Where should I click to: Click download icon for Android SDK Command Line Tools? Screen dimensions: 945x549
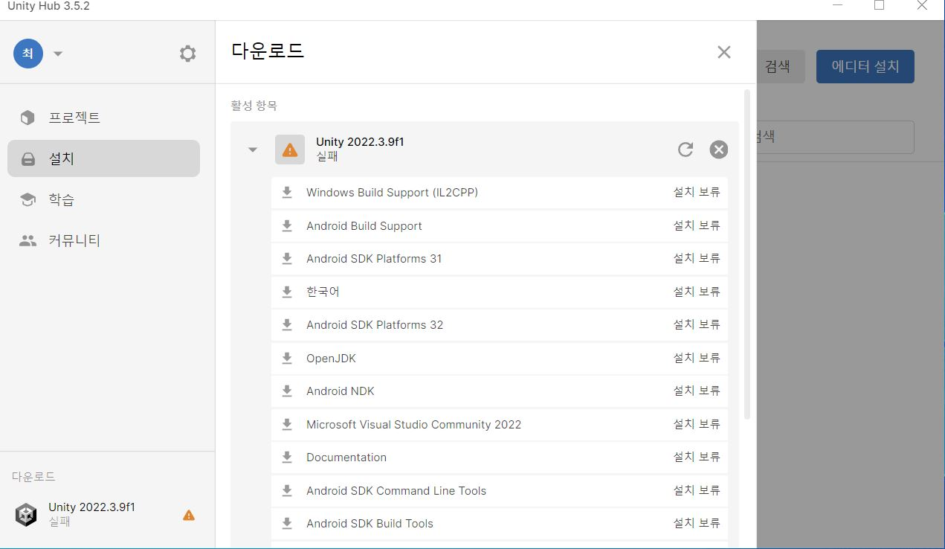(x=287, y=491)
